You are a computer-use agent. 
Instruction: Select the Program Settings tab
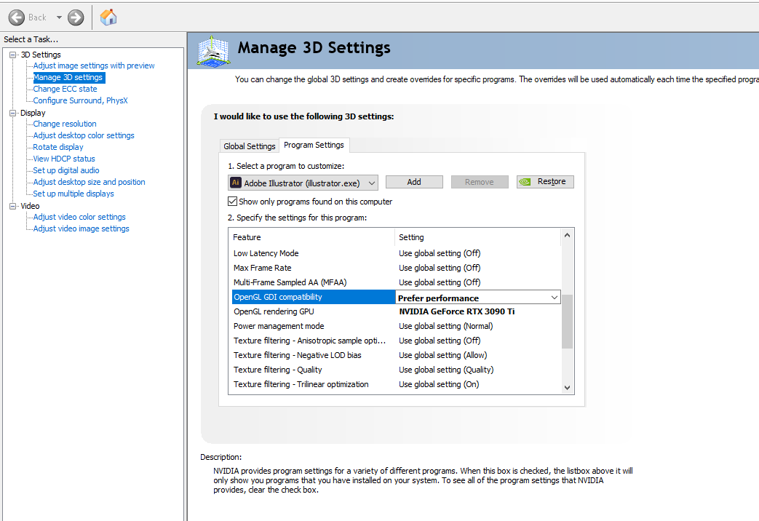click(x=314, y=145)
